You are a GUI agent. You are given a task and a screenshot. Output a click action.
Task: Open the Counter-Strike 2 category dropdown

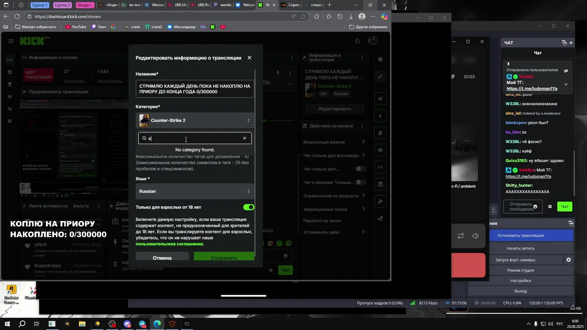click(195, 121)
